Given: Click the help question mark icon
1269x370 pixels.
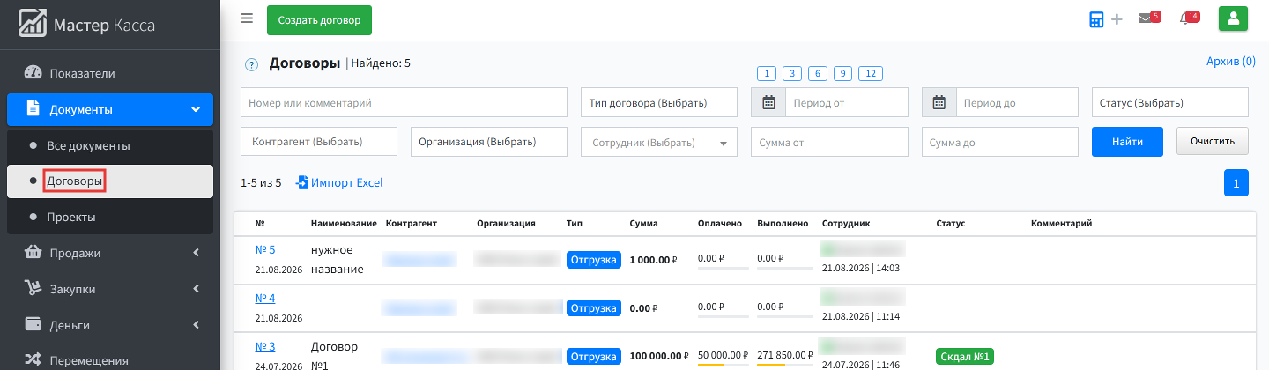Looking at the screenshot, I should point(251,64).
